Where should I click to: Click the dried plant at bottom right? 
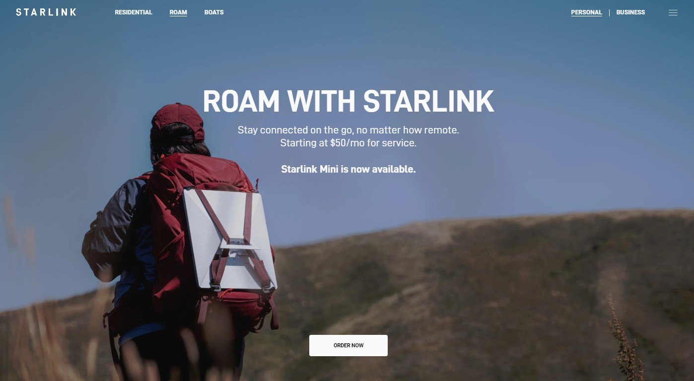(625, 342)
